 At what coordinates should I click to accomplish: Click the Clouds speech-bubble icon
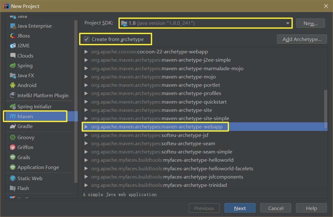pyautogui.click(x=13, y=56)
